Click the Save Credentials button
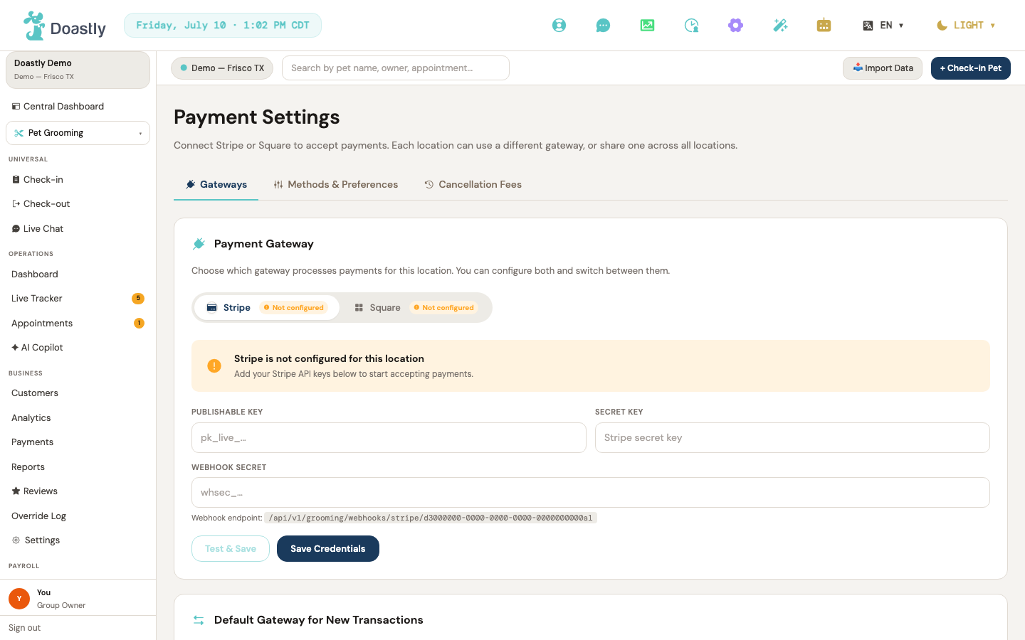Image resolution: width=1025 pixels, height=640 pixels. [x=328, y=549]
